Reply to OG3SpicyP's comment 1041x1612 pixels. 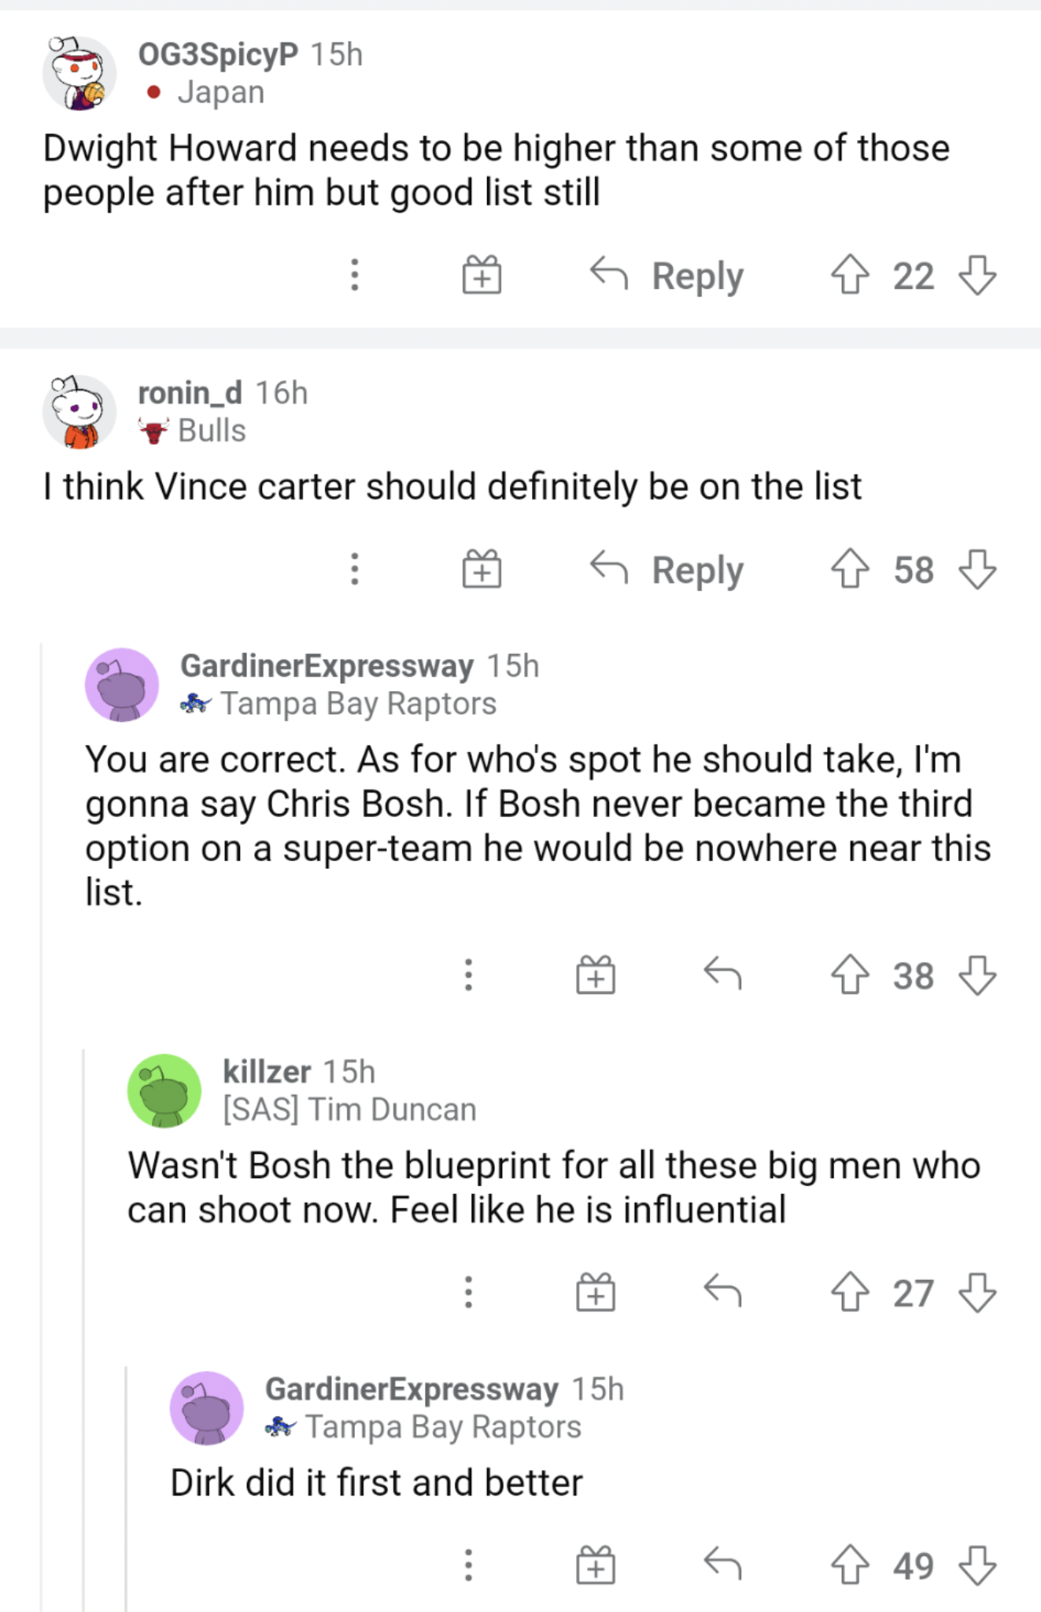[667, 275]
